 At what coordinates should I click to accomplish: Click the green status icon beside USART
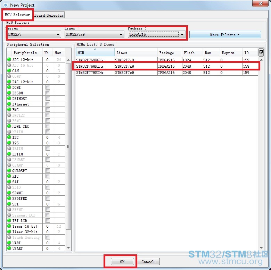9,248
